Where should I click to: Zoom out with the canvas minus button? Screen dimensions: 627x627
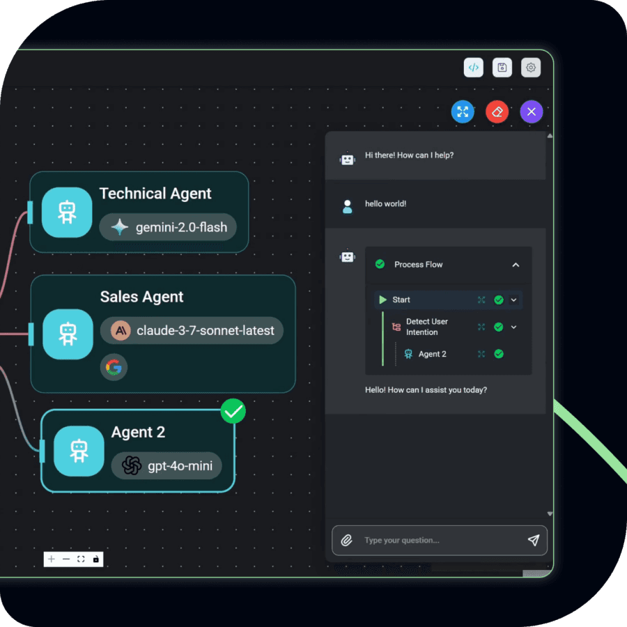coord(66,559)
